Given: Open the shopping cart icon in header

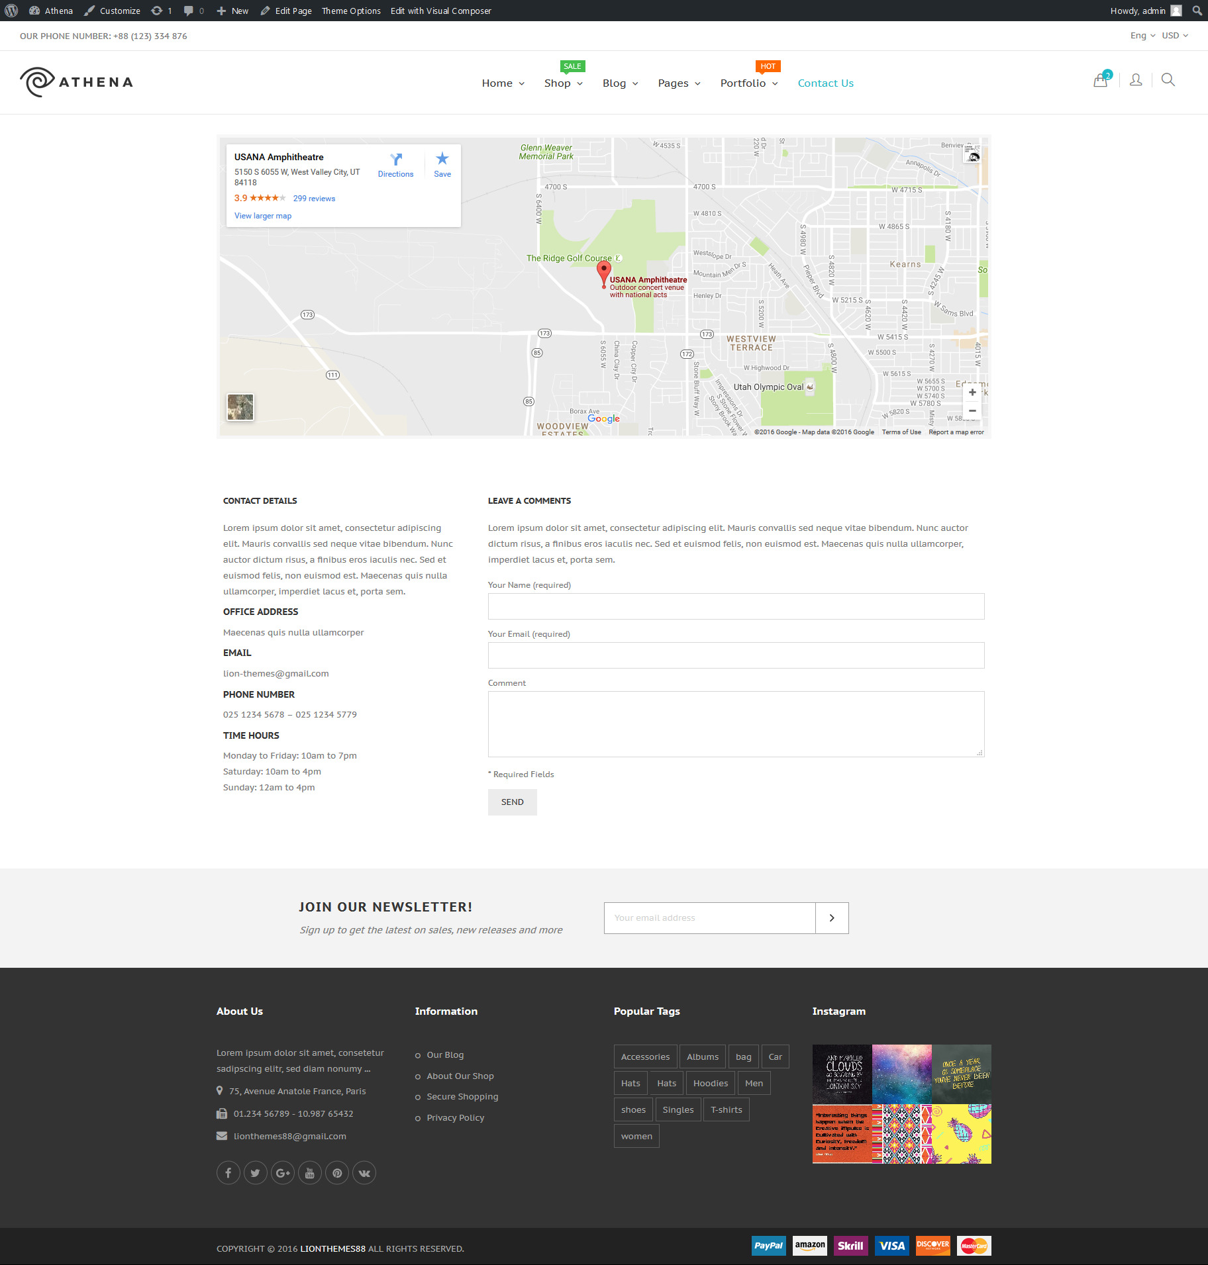Looking at the screenshot, I should (x=1101, y=79).
